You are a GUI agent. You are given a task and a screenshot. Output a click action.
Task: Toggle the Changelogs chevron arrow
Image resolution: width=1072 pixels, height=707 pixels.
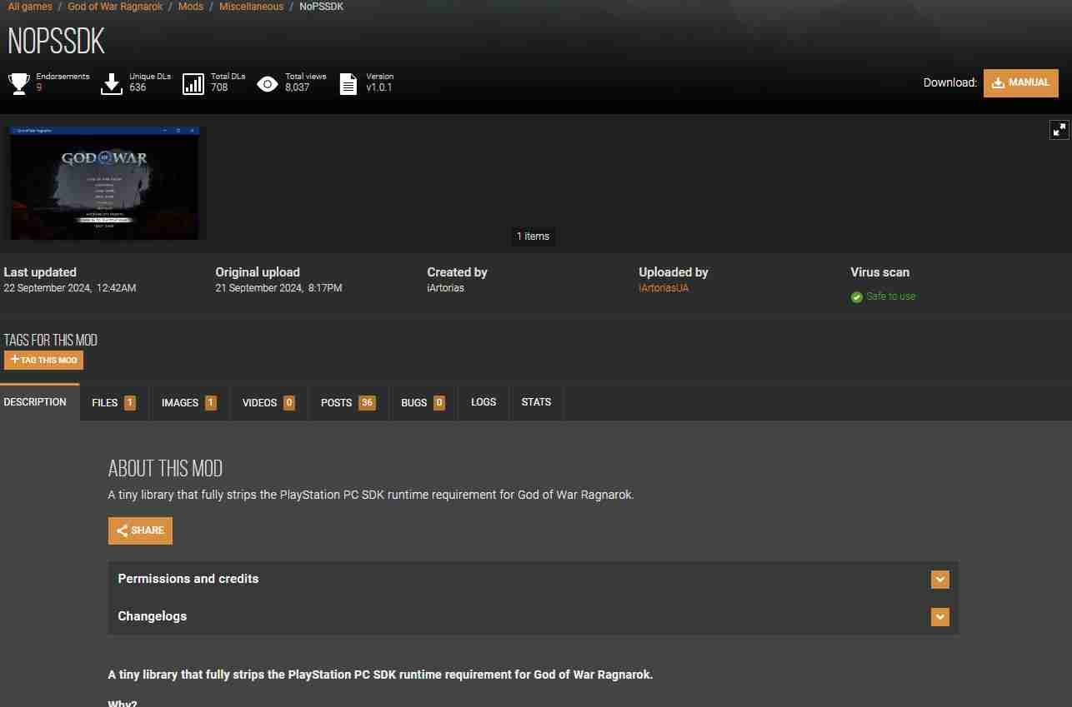pyautogui.click(x=940, y=617)
